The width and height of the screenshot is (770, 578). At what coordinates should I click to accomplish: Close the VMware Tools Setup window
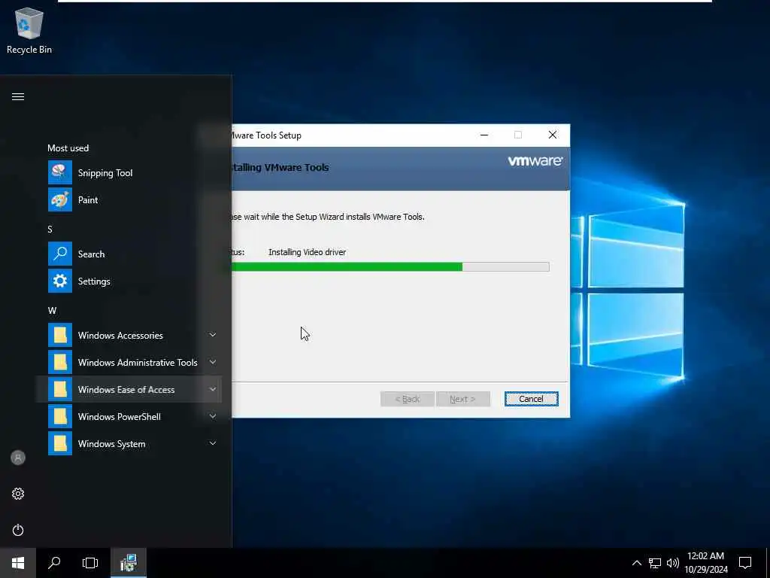coord(553,135)
